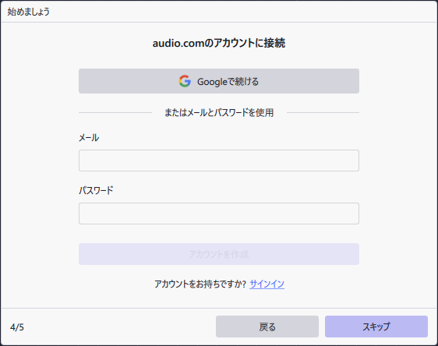Continue with the Googleで続ける button
The image size is (438, 346).
tap(219, 81)
